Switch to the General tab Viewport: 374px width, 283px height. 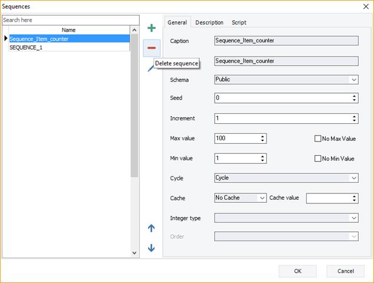pos(177,22)
